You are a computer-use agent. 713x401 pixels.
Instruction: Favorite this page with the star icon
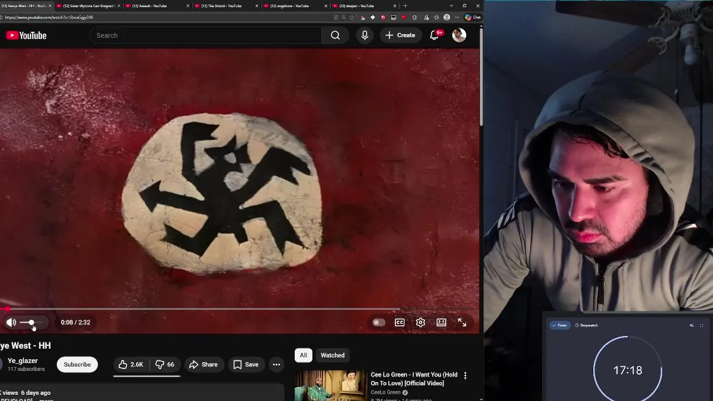[x=351, y=17]
